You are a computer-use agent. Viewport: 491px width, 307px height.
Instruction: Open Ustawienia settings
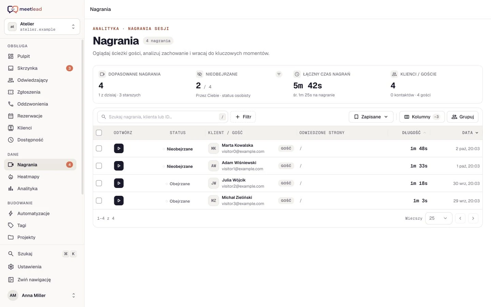coord(42,267)
